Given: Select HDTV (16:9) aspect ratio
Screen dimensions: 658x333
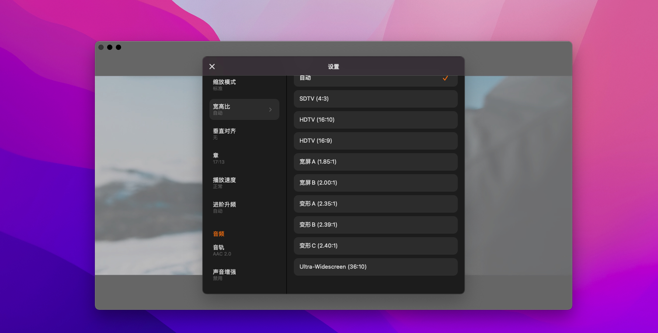Looking at the screenshot, I should pos(375,141).
